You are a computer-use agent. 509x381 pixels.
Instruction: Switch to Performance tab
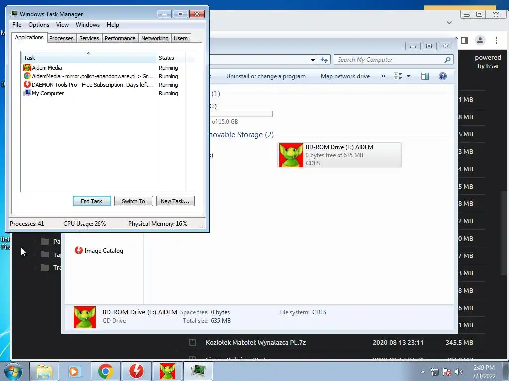coord(120,38)
